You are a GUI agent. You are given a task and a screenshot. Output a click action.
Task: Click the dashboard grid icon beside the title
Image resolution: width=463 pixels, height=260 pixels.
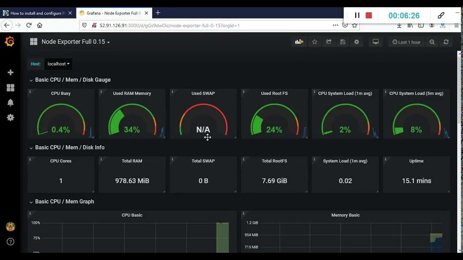click(x=34, y=42)
